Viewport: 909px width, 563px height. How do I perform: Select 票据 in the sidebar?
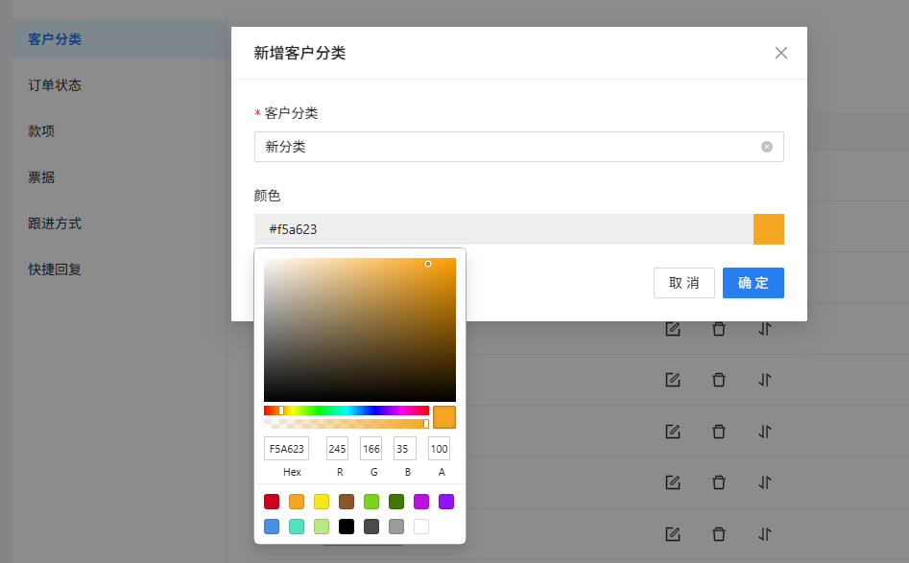click(41, 177)
